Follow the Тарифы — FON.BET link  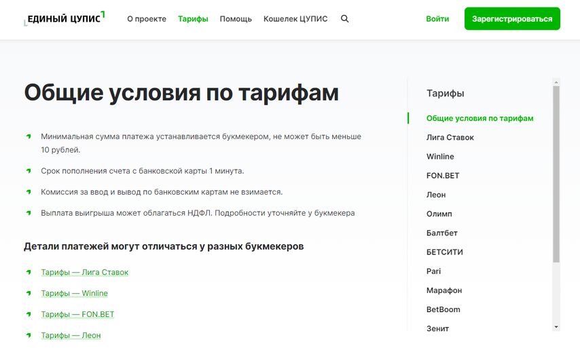click(77, 314)
